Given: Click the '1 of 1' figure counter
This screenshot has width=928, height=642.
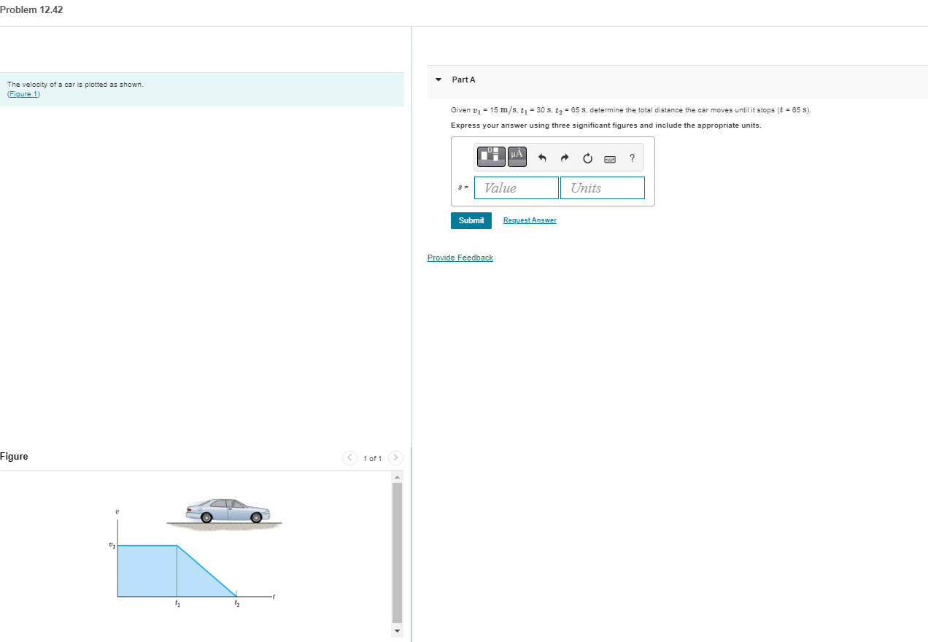Looking at the screenshot, I should coord(372,458).
